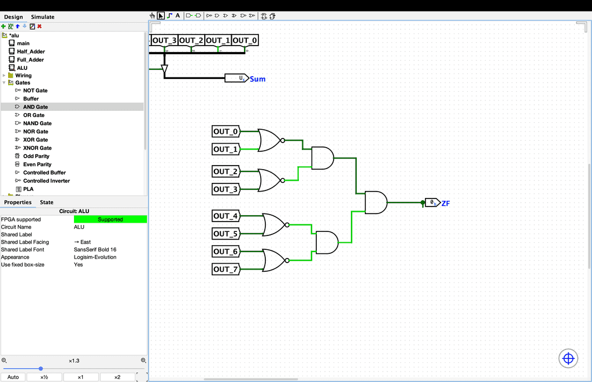This screenshot has width=592, height=382.
Task: Switch to the Simulate tab
Action: [43, 17]
